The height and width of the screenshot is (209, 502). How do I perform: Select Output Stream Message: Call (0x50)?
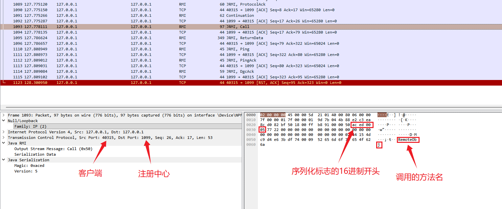coord(53,149)
